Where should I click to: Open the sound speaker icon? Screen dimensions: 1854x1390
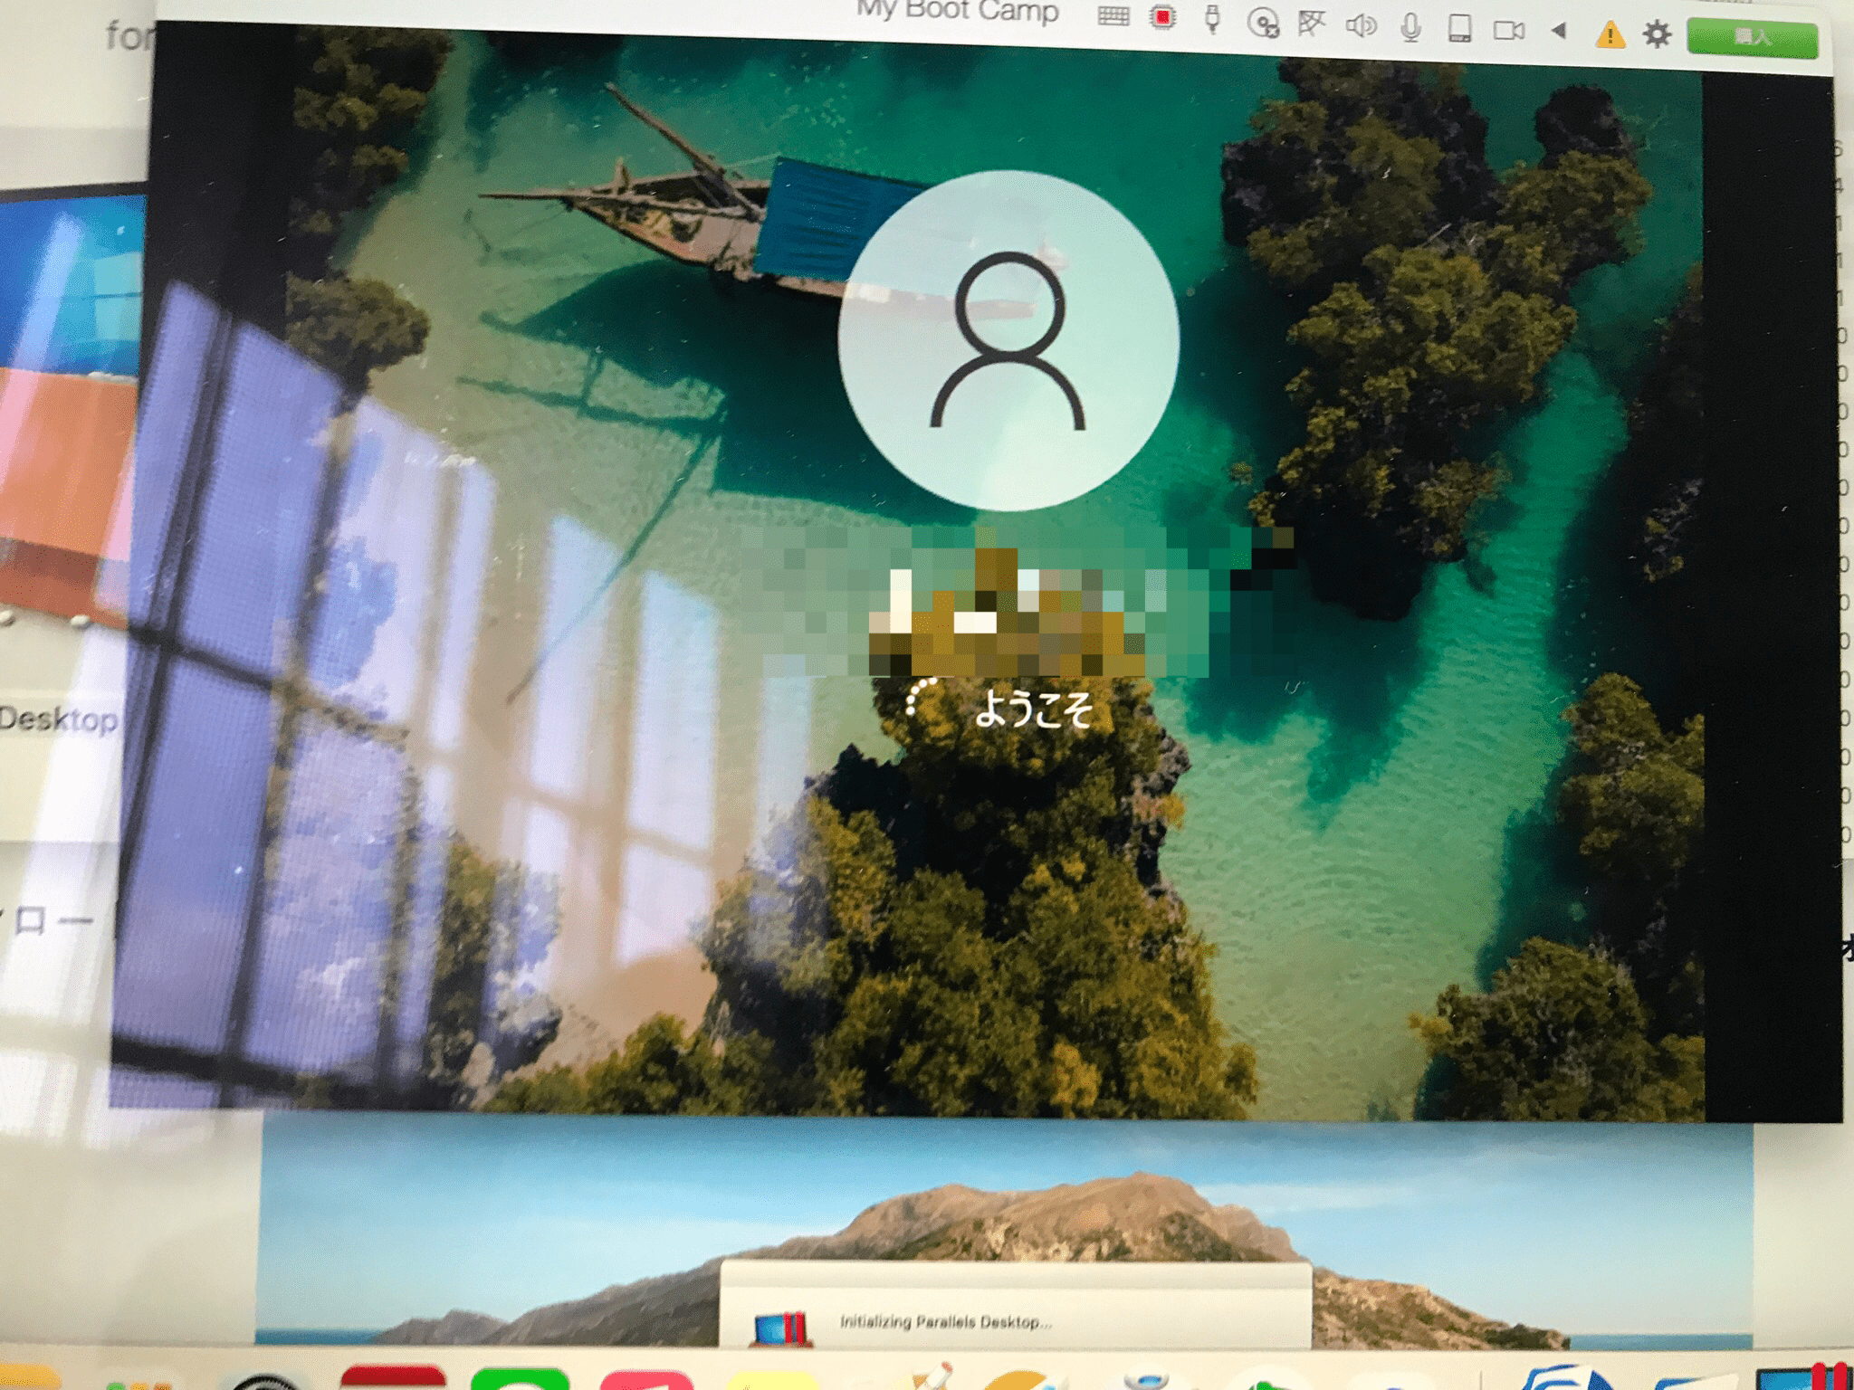tap(1361, 26)
